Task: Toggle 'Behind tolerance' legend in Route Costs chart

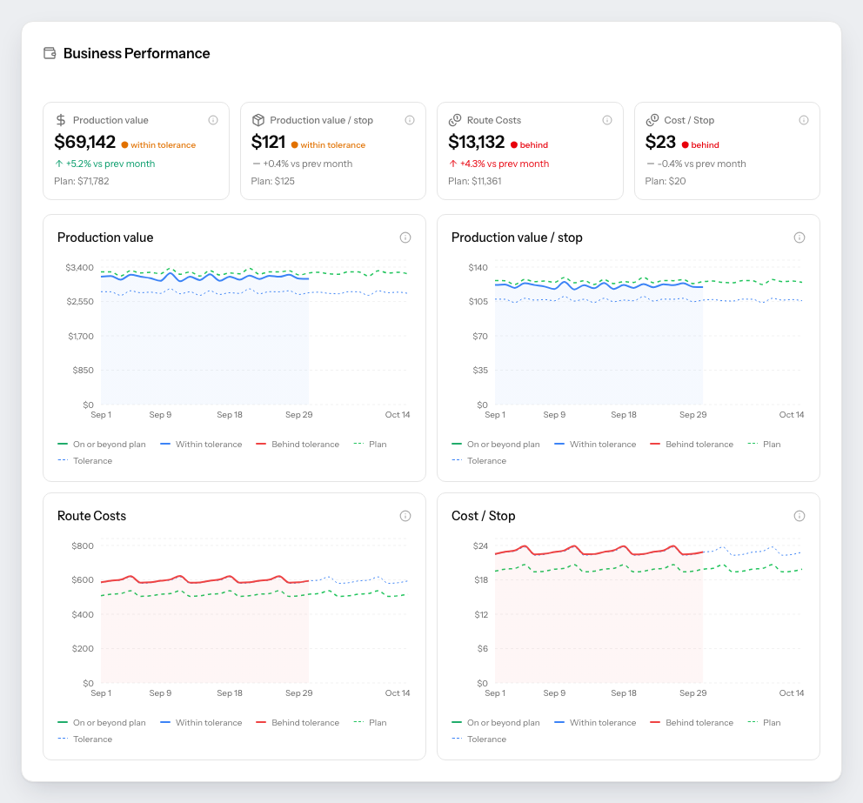Action: (x=298, y=723)
